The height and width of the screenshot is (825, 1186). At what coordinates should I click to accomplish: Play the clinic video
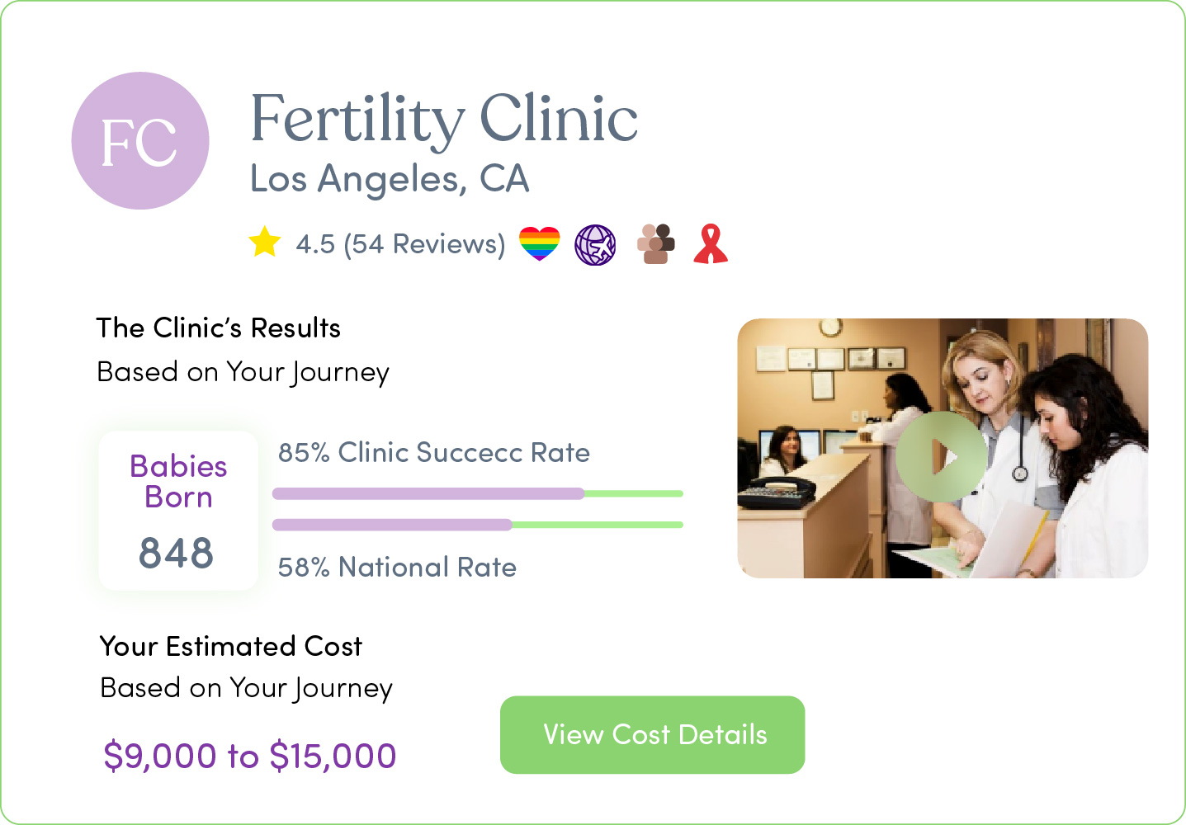coord(942,456)
